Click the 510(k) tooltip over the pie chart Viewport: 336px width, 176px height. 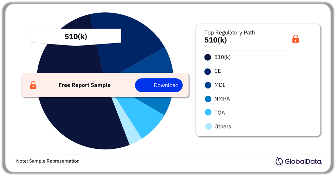tap(76, 37)
